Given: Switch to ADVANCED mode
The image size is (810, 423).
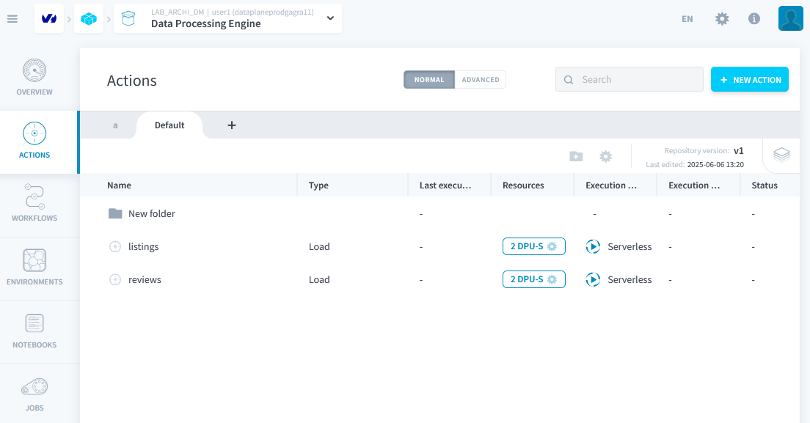Looking at the screenshot, I should 481,79.
